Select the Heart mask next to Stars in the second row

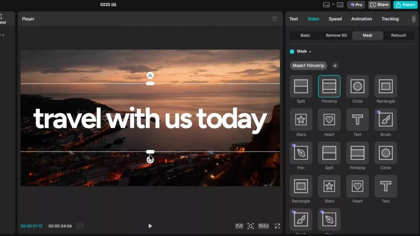pyautogui.click(x=329, y=120)
